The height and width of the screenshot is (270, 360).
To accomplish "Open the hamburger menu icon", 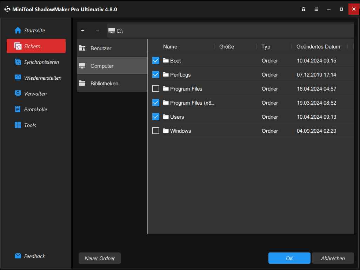I will 316,9.
